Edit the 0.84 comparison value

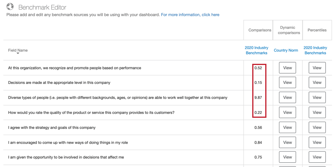pyautogui.click(x=258, y=143)
